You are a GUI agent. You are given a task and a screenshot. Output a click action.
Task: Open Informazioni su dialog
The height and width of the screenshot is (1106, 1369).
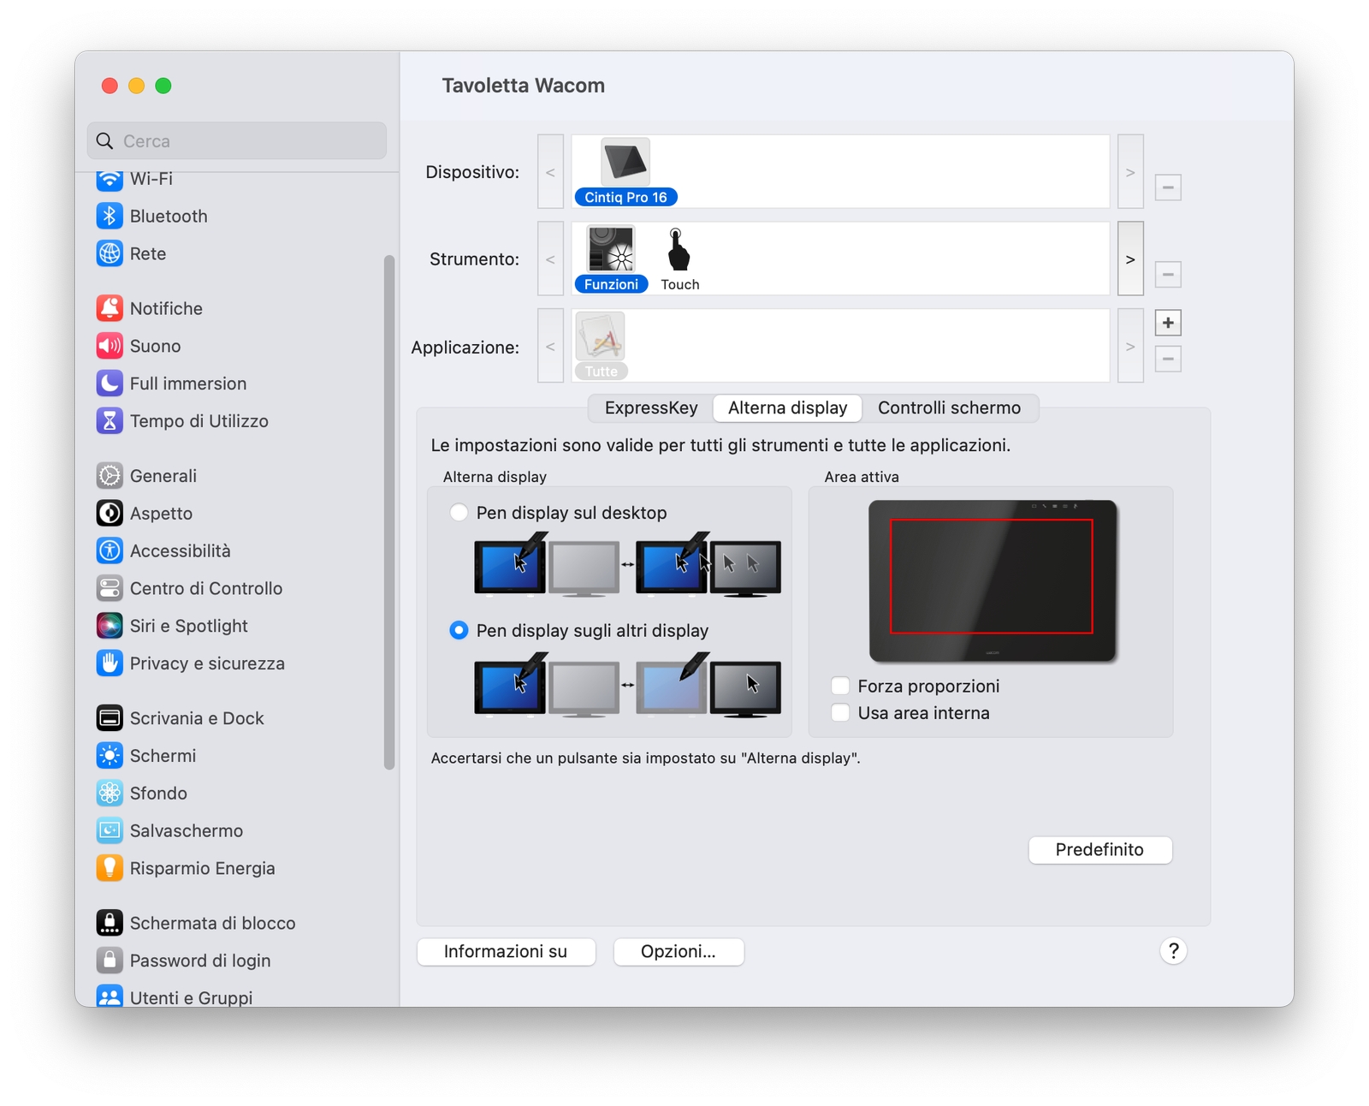506,952
